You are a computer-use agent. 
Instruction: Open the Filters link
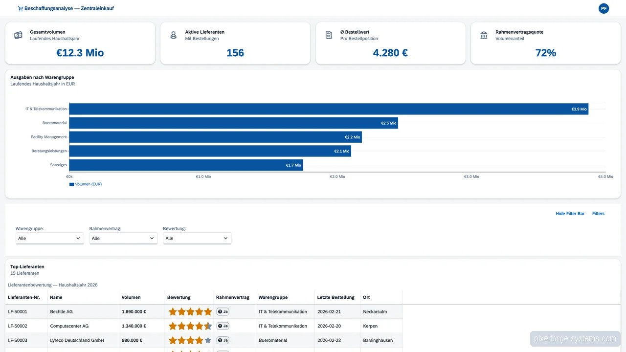(x=598, y=214)
